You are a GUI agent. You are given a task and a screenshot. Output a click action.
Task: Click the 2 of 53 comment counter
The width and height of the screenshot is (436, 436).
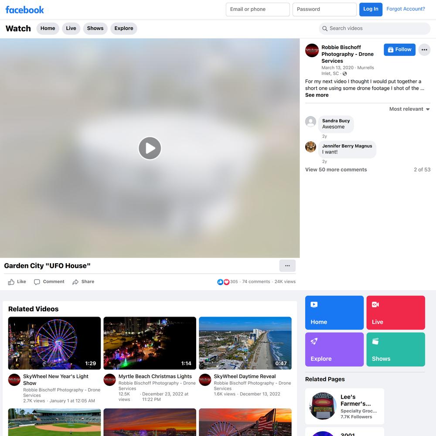[422, 170]
